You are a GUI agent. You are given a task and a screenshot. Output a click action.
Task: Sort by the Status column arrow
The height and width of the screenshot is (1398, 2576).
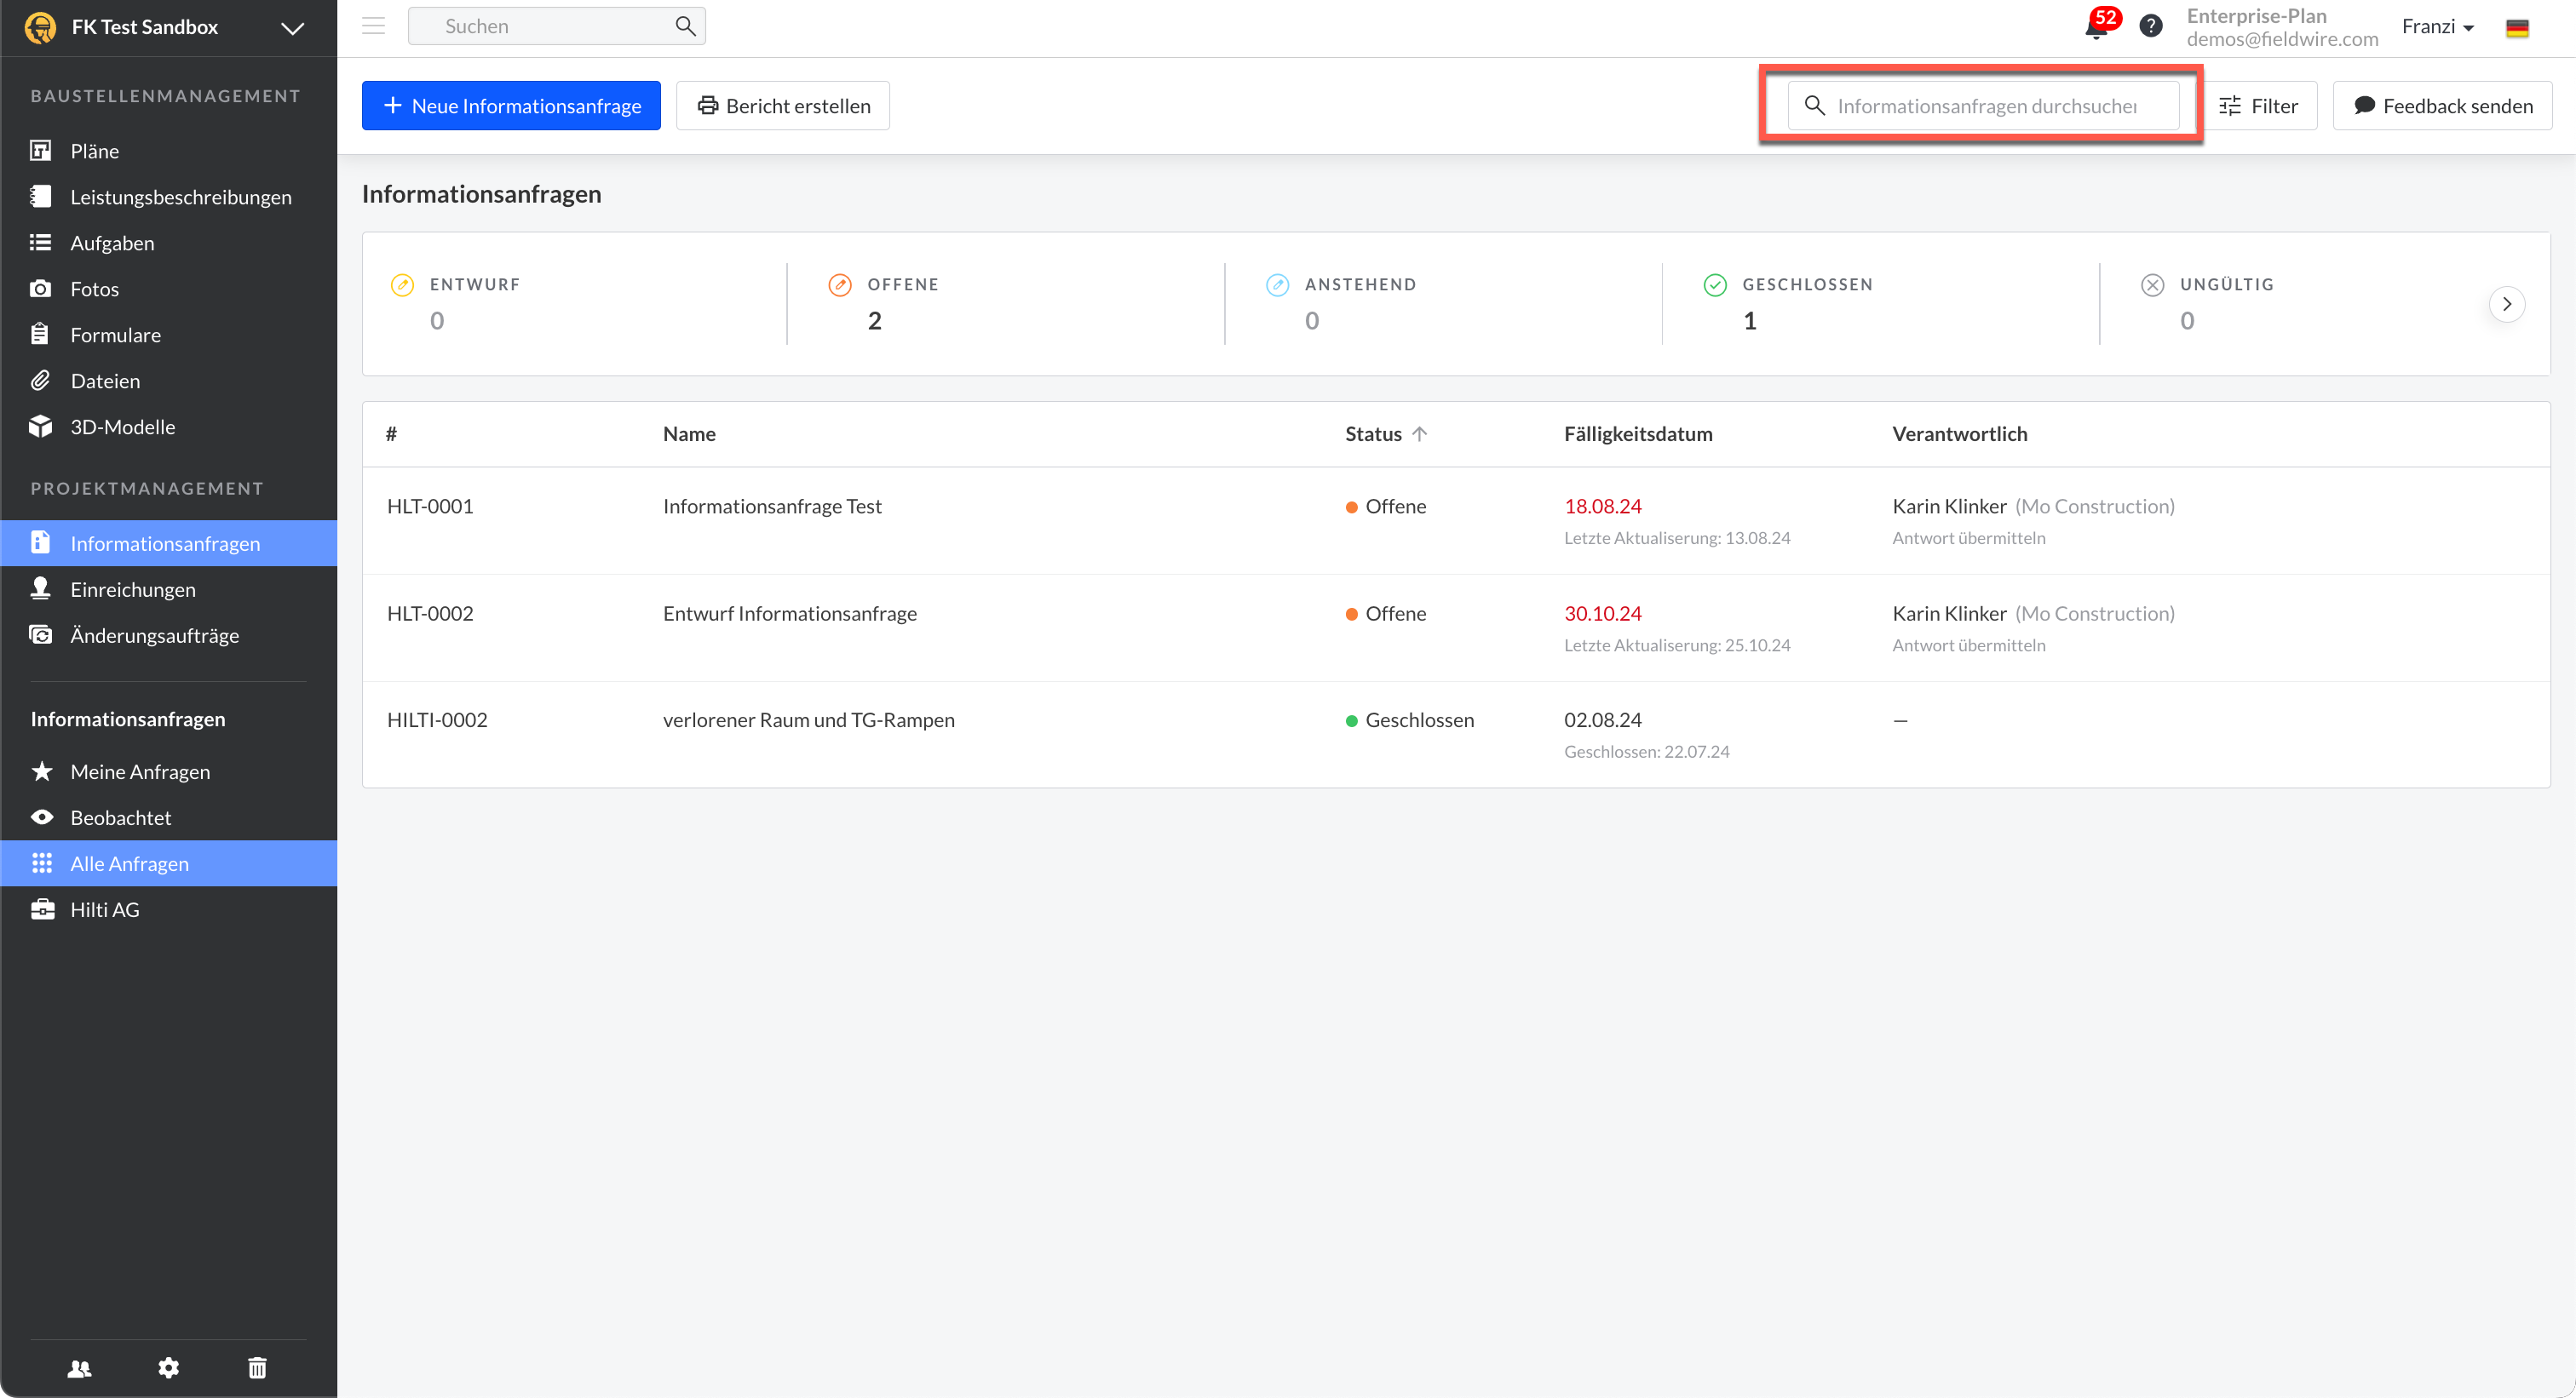coord(1419,433)
